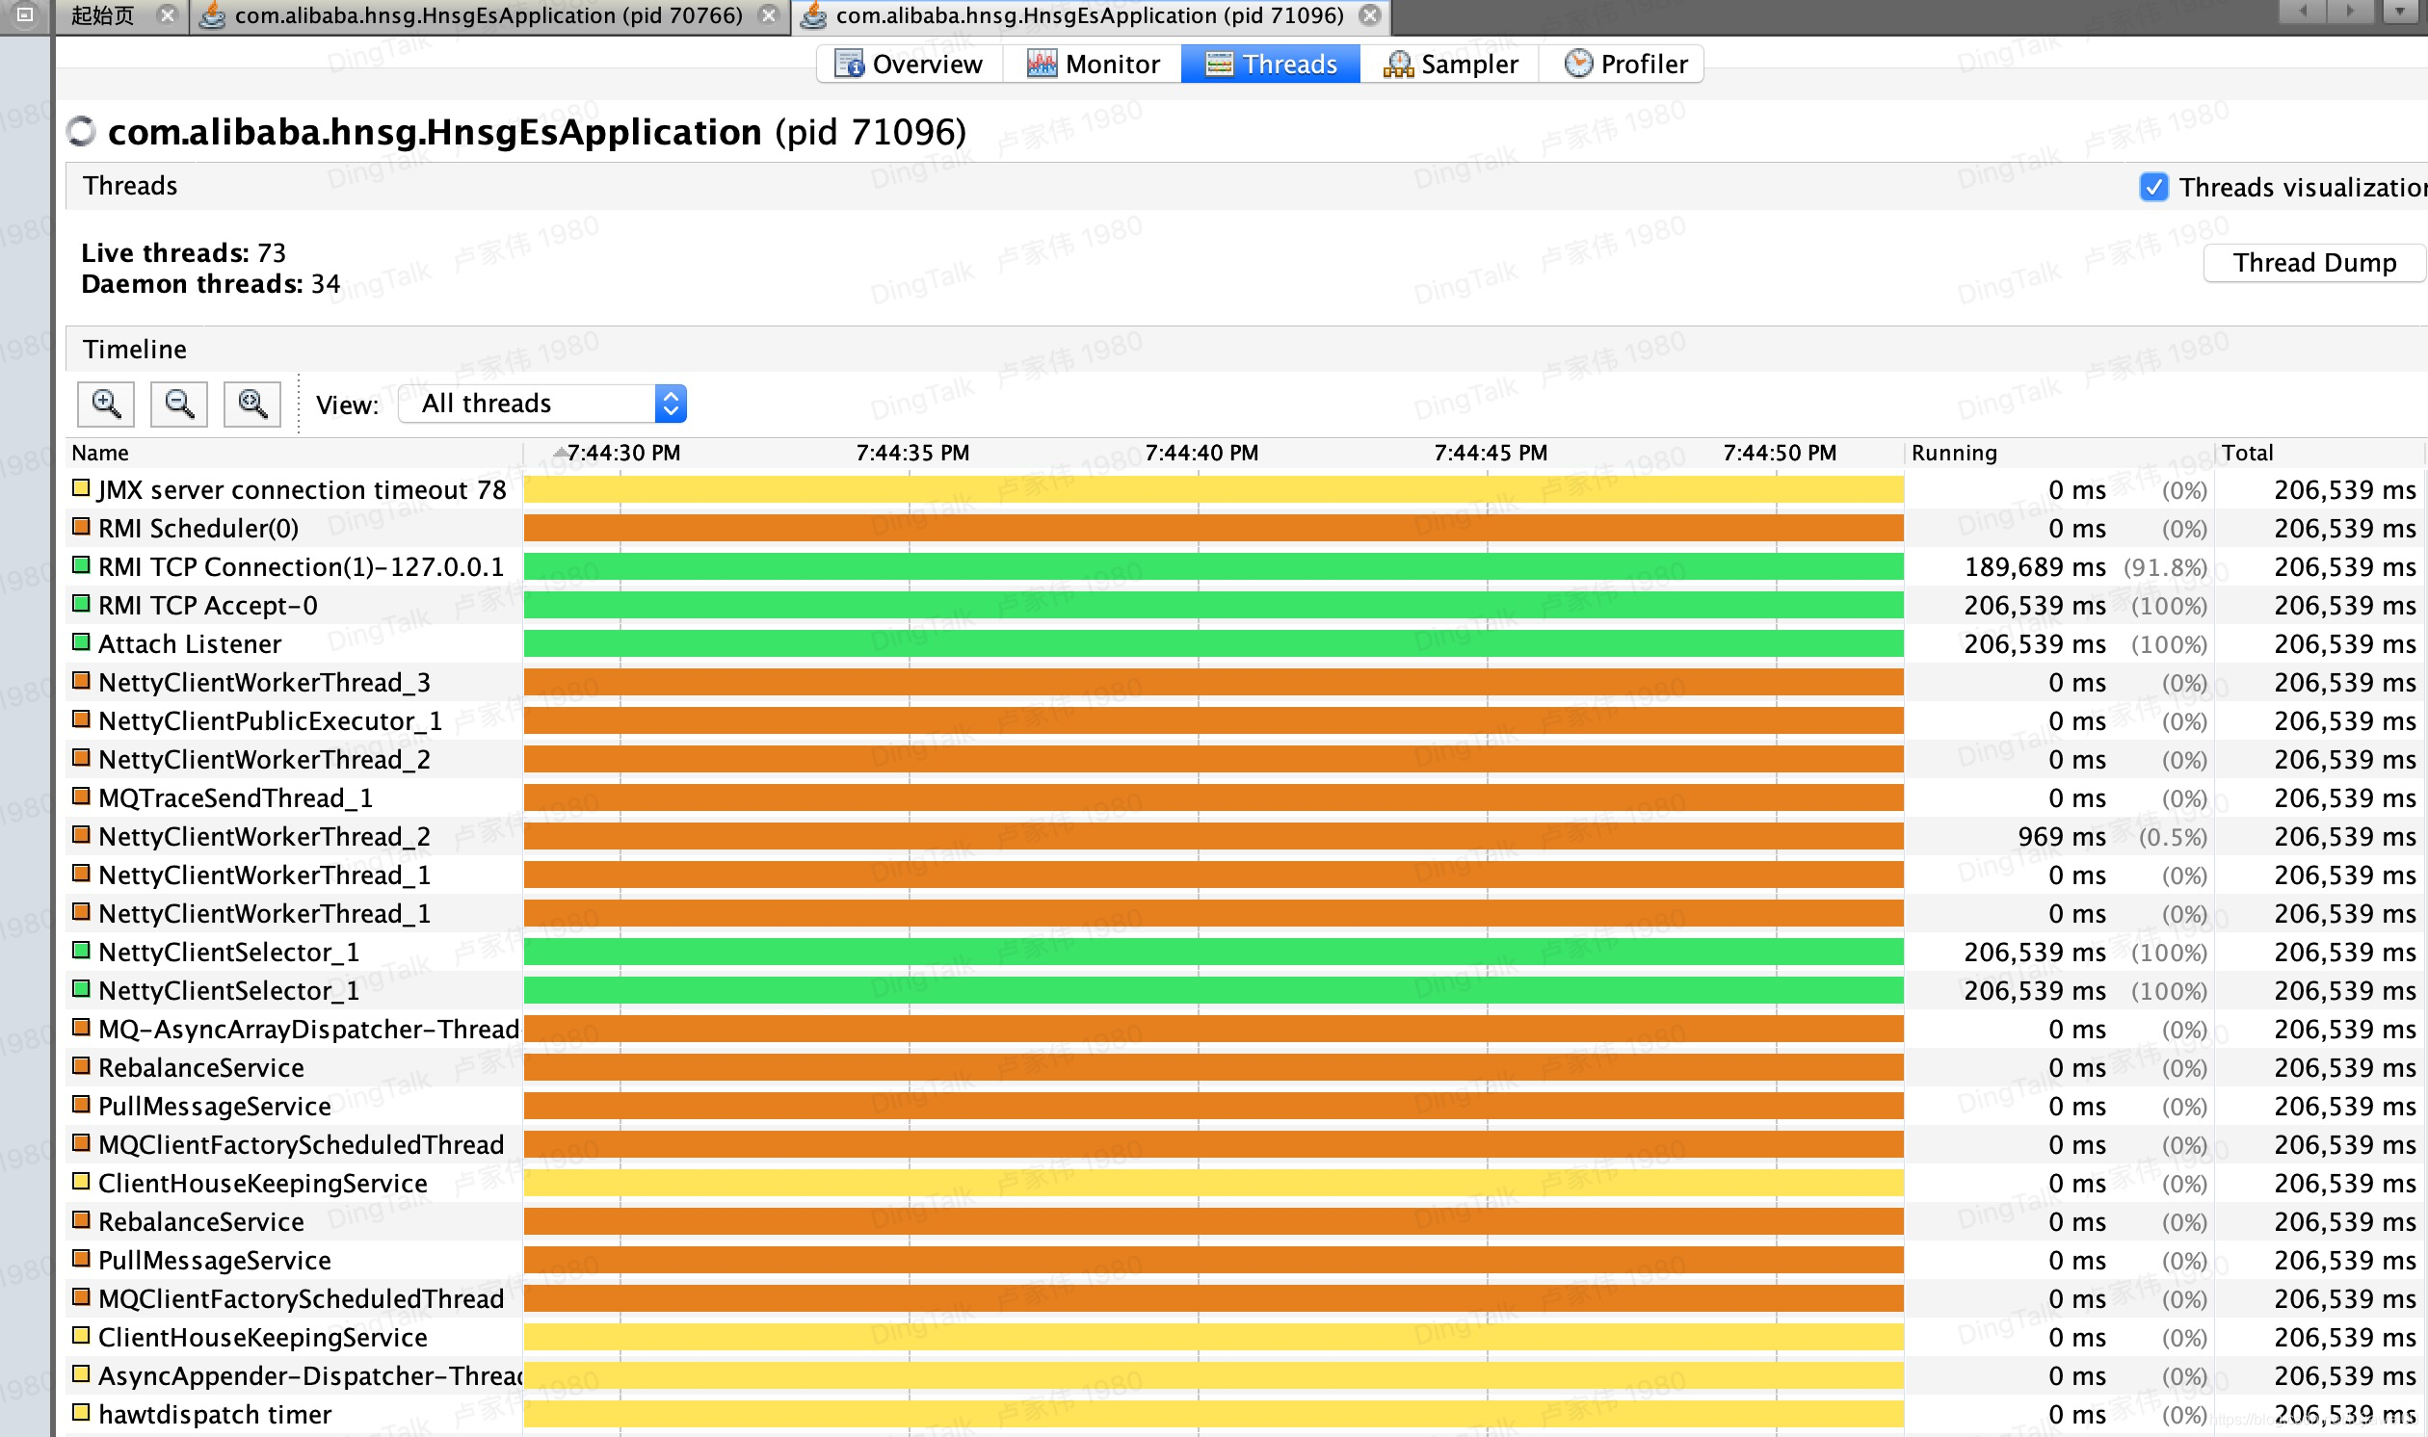
Task: Uncheck the Threads visualization checkbox
Action: pos(2153,187)
